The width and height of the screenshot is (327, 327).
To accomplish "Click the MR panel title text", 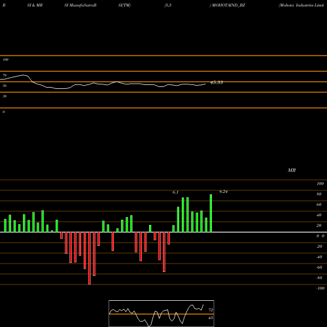I will click(x=292, y=170).
